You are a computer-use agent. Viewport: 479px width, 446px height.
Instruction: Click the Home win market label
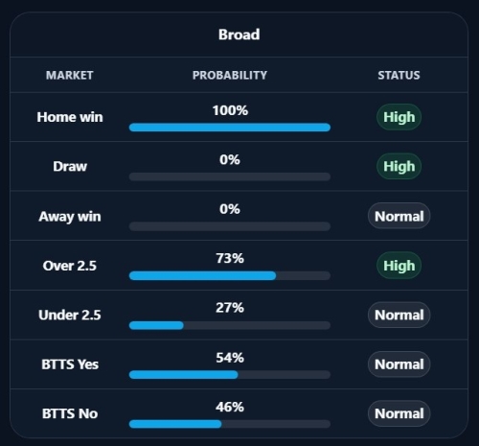pyautogui.click(x=70, y=117)
